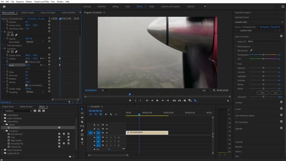The height and width of the screenshot is (161, 286).
Task: Select the Selection tool in the tools panel
Action: 82,109
